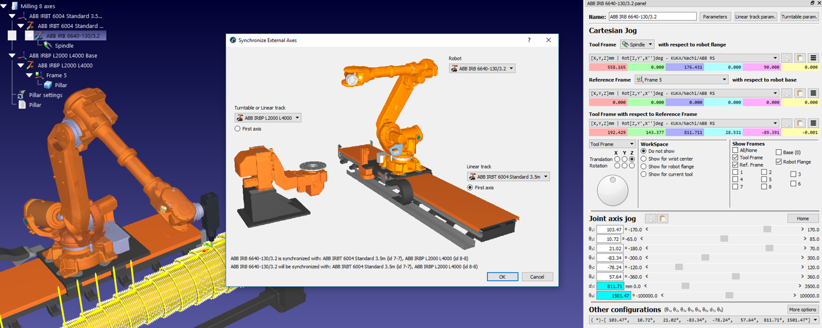The image size is (822, 328).
Task: Copy the joint axis jog values
Action: tap(651, 218)
